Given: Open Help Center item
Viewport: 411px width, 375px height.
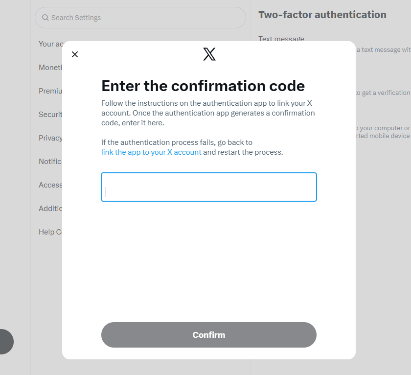Looking at the screenshot, I should 50,232.
